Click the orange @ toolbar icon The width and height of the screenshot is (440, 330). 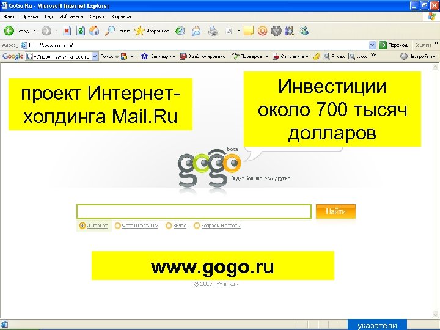tap(262, 31)
